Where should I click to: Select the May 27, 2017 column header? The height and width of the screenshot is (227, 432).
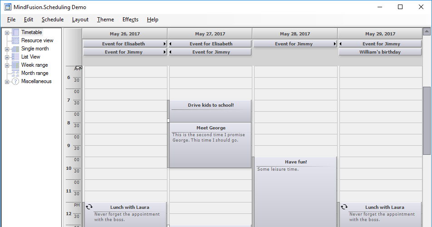210,34
